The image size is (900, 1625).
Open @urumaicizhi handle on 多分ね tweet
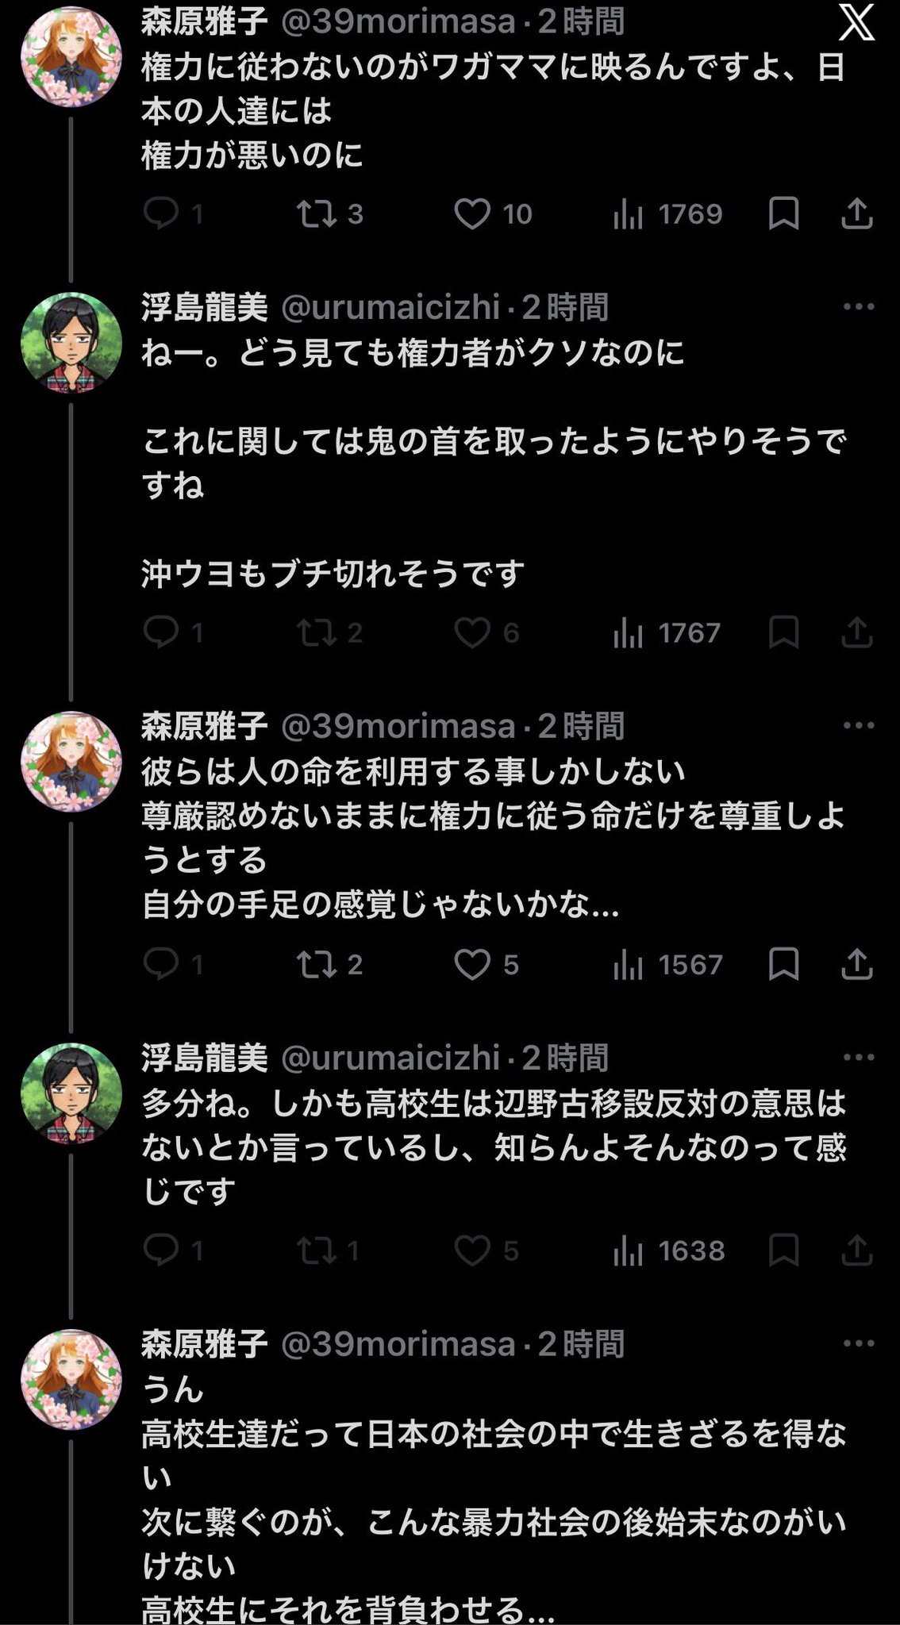point(390,1057)
